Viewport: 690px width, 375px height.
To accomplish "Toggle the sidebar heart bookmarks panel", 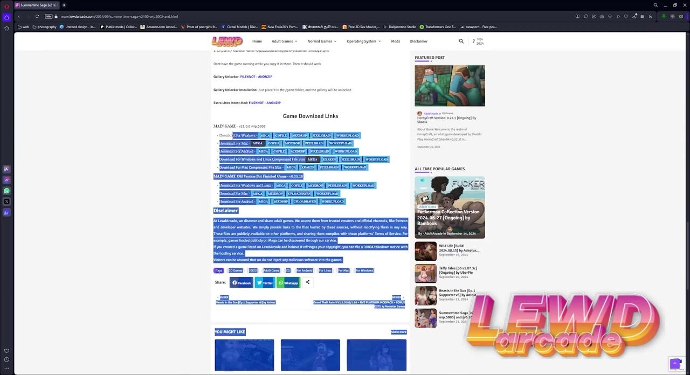I will click(6, 351).
